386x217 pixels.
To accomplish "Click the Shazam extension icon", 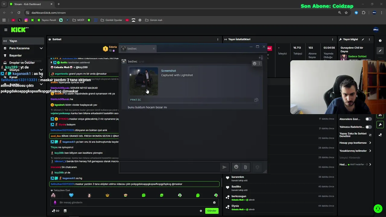I will click(356, 13).
